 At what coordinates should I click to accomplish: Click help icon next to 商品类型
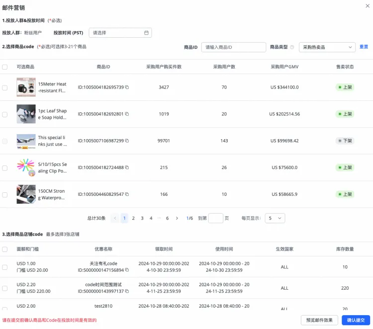pyautogui.click(x=292, y=47)
